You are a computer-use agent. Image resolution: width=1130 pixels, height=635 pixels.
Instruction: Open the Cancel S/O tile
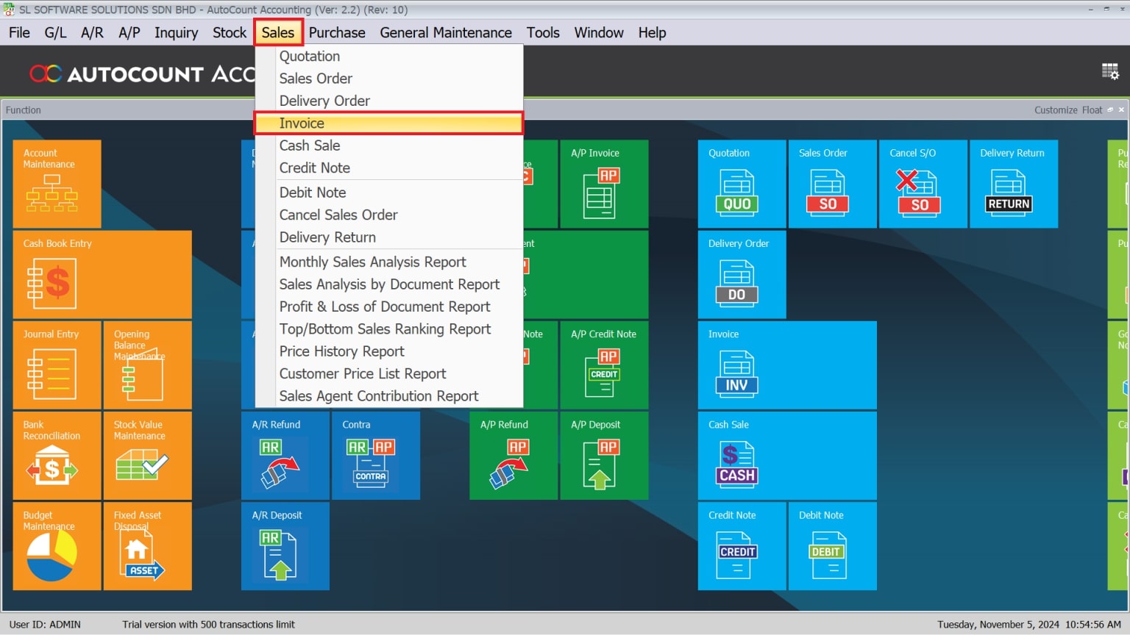pos(923,184)
